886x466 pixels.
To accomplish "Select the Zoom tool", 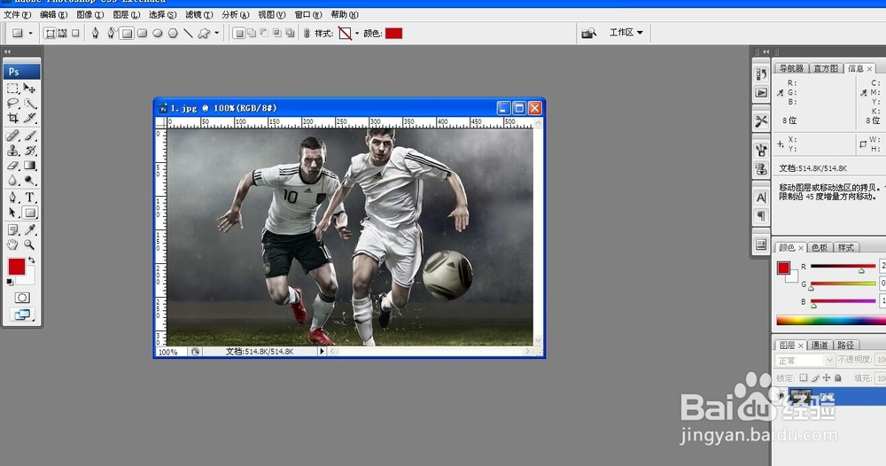I will [29, 245].
